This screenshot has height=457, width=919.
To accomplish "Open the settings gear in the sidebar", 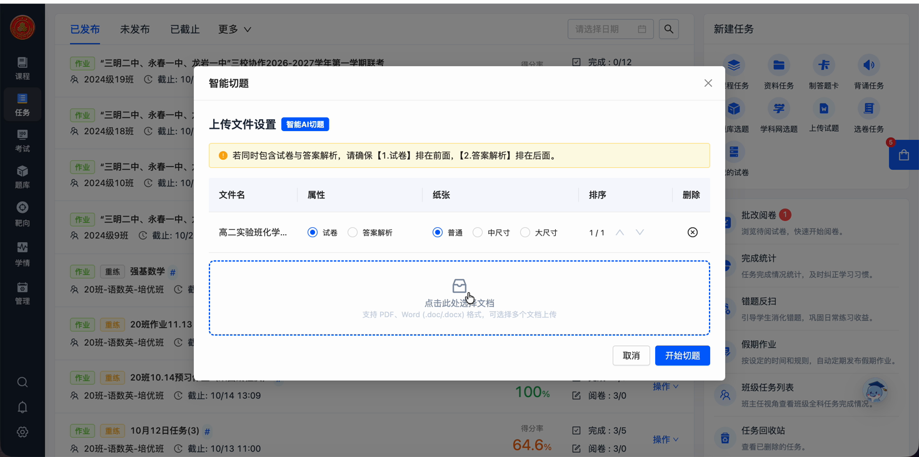I will coord(23,432).
